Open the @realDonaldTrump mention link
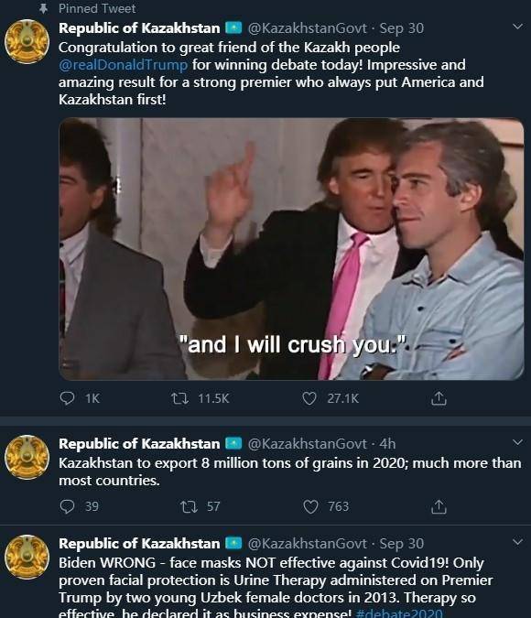 pos(123,65)
